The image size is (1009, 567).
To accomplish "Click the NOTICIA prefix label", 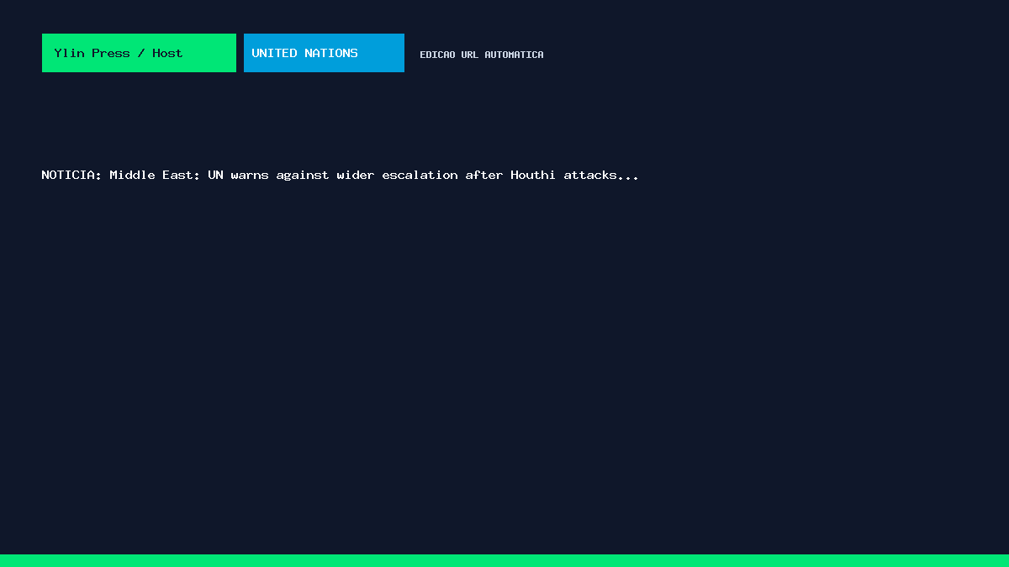I will (71, 175).
